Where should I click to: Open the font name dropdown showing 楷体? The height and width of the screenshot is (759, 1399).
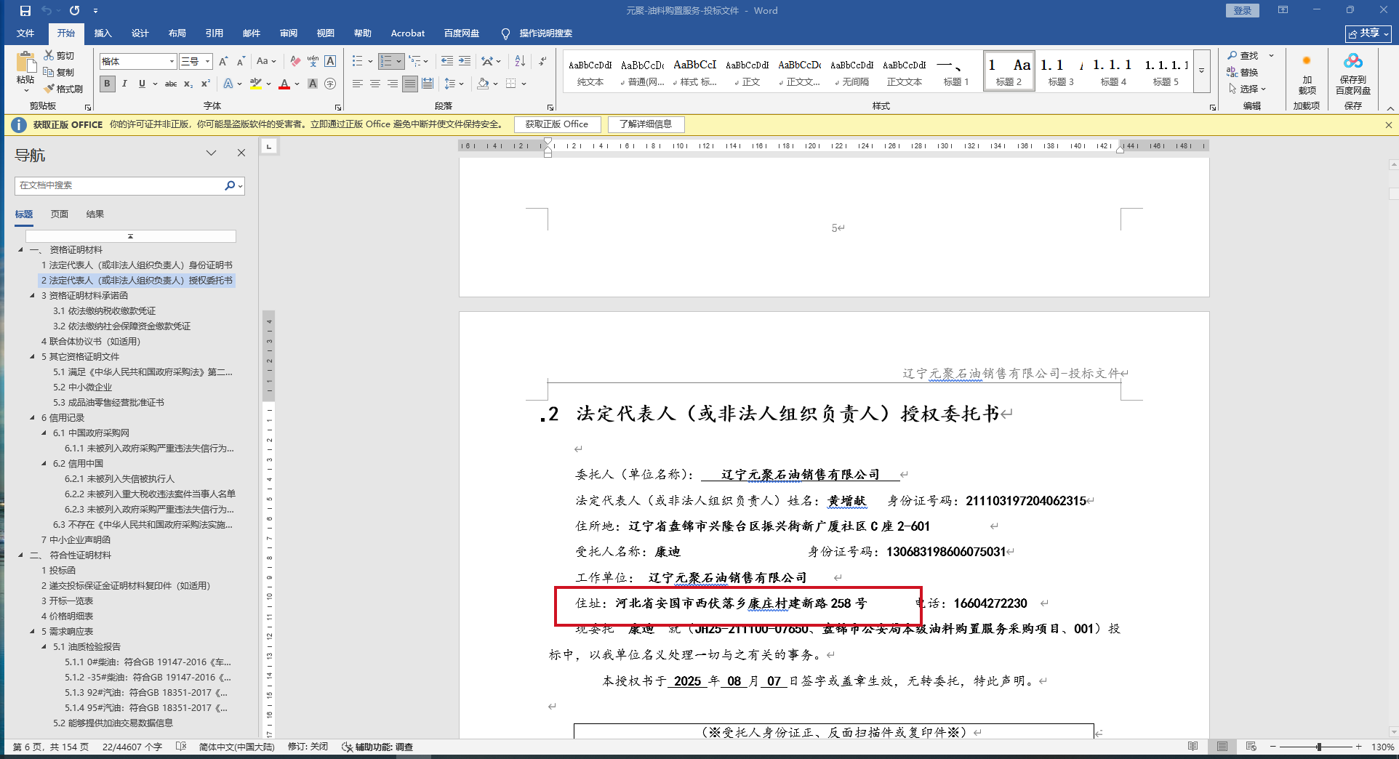(172, 62)
